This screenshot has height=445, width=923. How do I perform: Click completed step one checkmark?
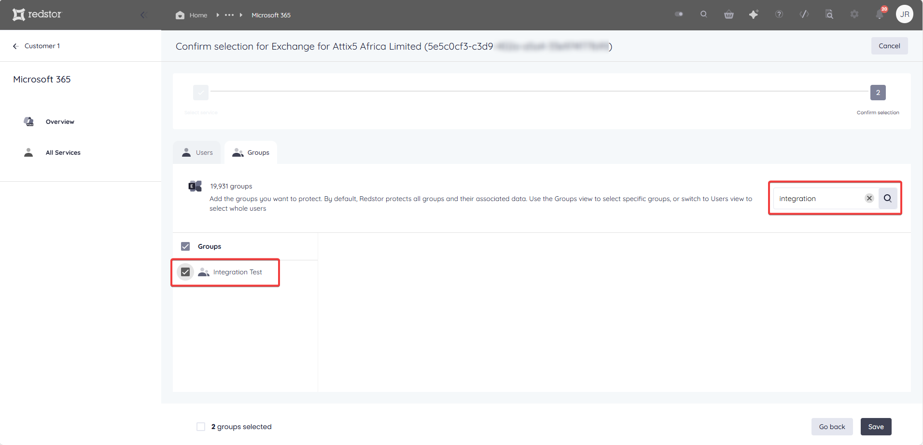click(201, 93)
